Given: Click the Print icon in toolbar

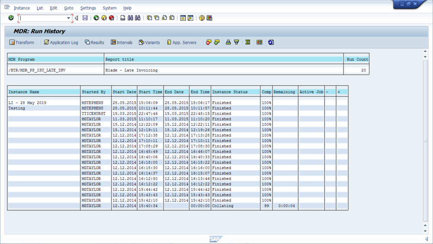Looking at the screenshot, I should point(123,18).
